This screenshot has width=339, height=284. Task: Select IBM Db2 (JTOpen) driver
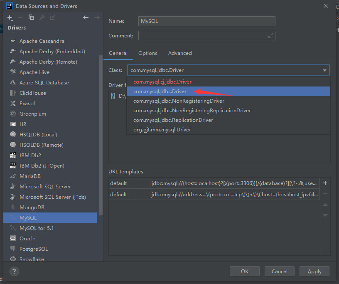coord(50,165)
